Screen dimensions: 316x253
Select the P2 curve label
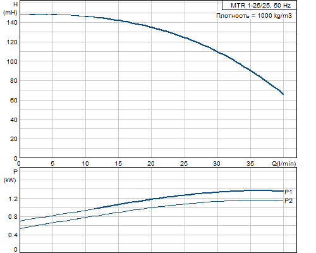[288, 201]
